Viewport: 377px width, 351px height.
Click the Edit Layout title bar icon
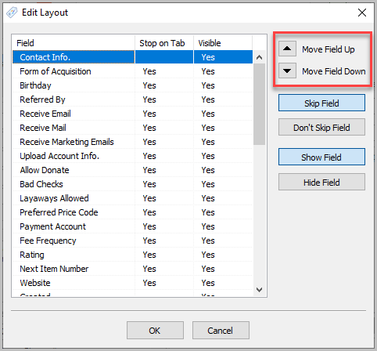(x=12, y=13)
